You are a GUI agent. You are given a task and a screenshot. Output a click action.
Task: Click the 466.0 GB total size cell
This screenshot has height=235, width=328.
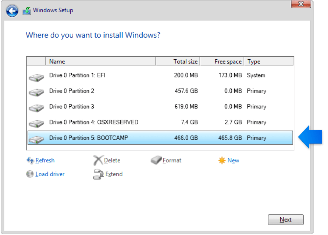click(x=186, y=138)
